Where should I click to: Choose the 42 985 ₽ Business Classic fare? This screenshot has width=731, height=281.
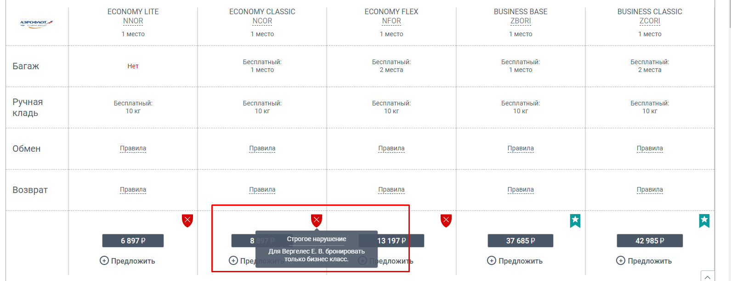(x=650, y=241)
